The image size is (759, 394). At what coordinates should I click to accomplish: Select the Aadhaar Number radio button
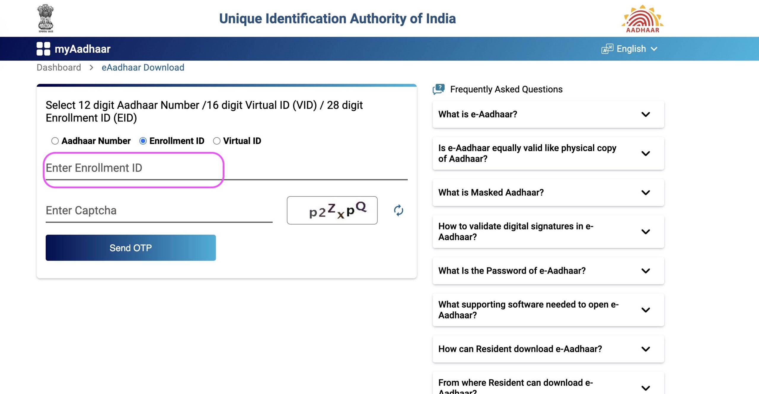click(55, 141)
